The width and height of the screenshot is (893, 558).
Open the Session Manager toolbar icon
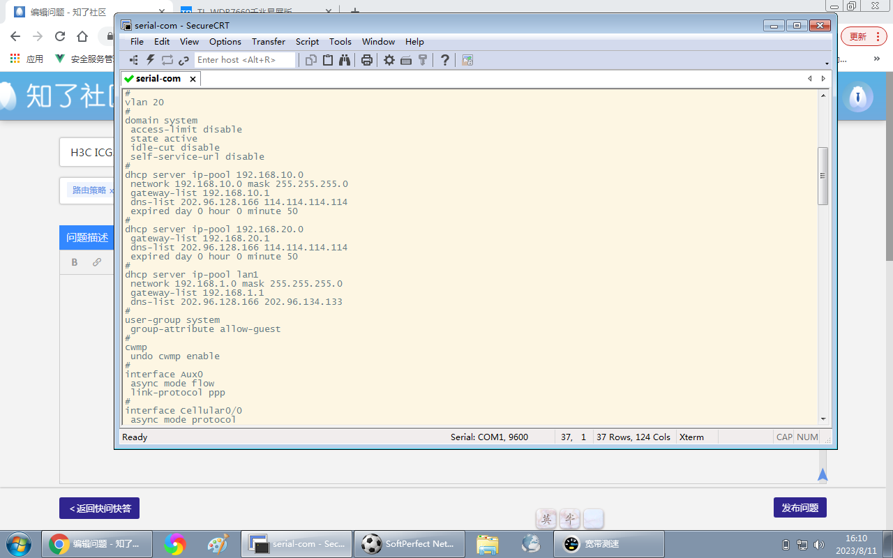133,60
